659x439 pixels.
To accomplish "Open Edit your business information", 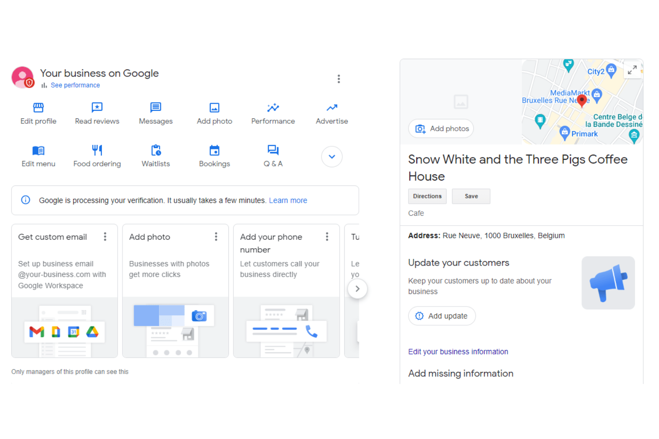I will click(458, 351).
